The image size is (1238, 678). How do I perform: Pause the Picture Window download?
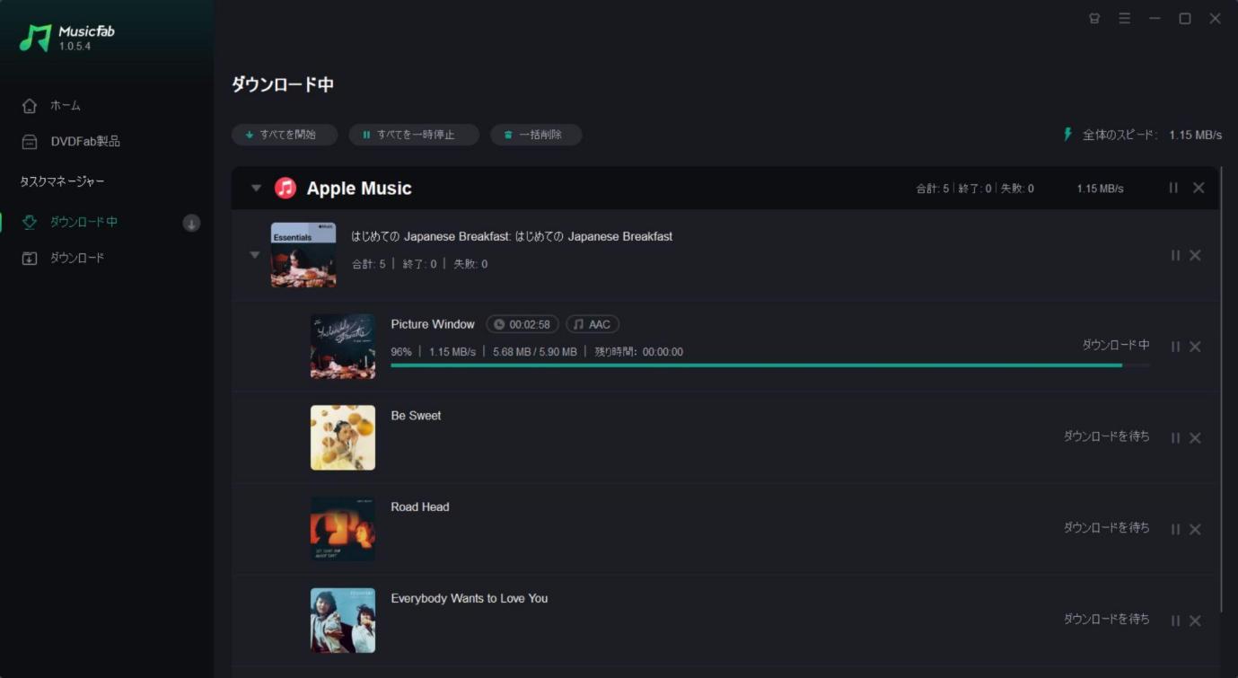(x=1175, y=347)
